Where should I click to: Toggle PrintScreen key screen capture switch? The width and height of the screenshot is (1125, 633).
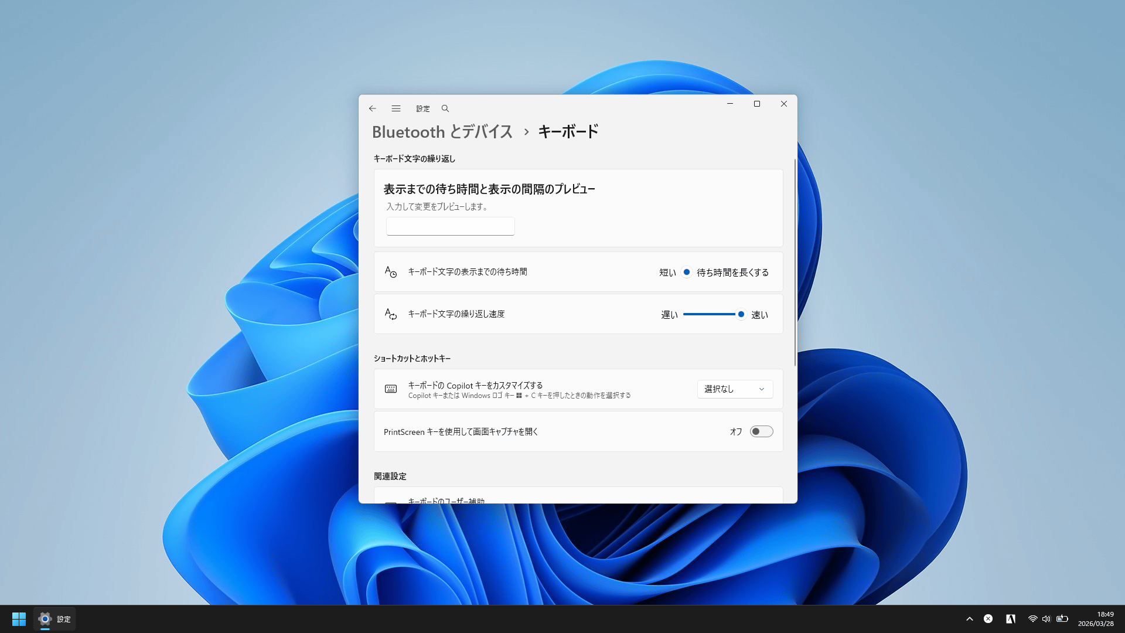point(761,432)
